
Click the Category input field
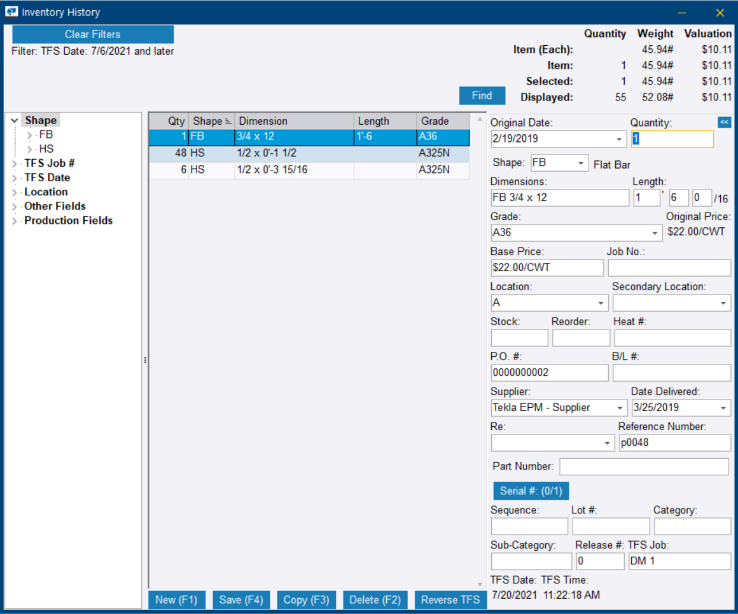[x=692, y=526]
